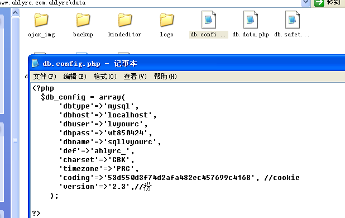Open the 帮助(H) menu in Notepad
345x218 pixels.
[x=165, y=77]
